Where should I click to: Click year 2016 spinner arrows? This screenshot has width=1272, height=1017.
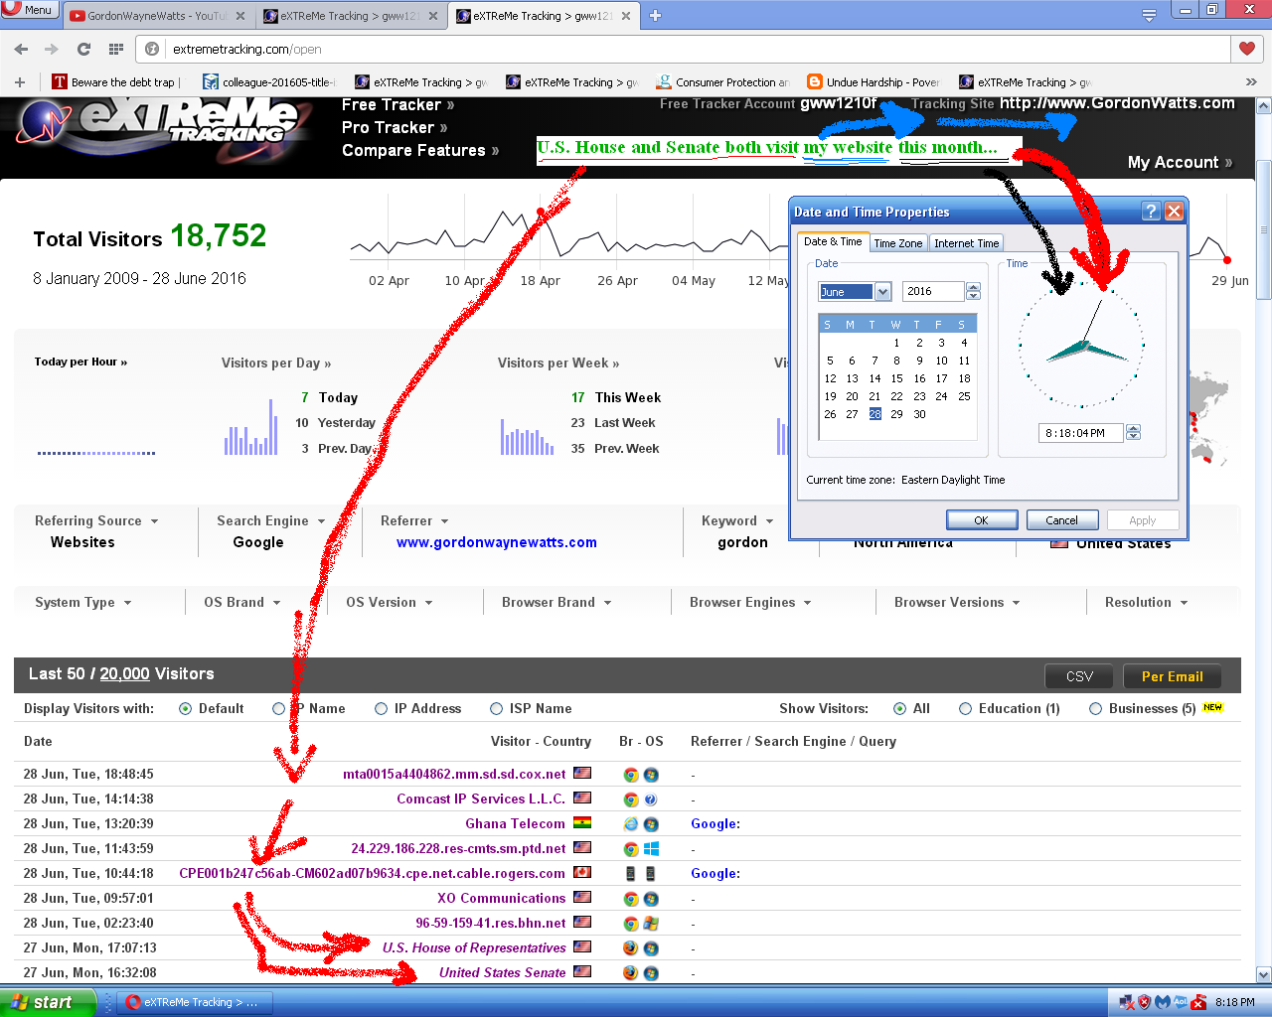coord(973,292)
